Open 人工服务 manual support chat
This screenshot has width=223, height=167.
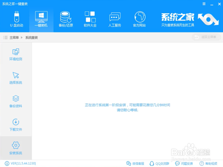(115, 19)
